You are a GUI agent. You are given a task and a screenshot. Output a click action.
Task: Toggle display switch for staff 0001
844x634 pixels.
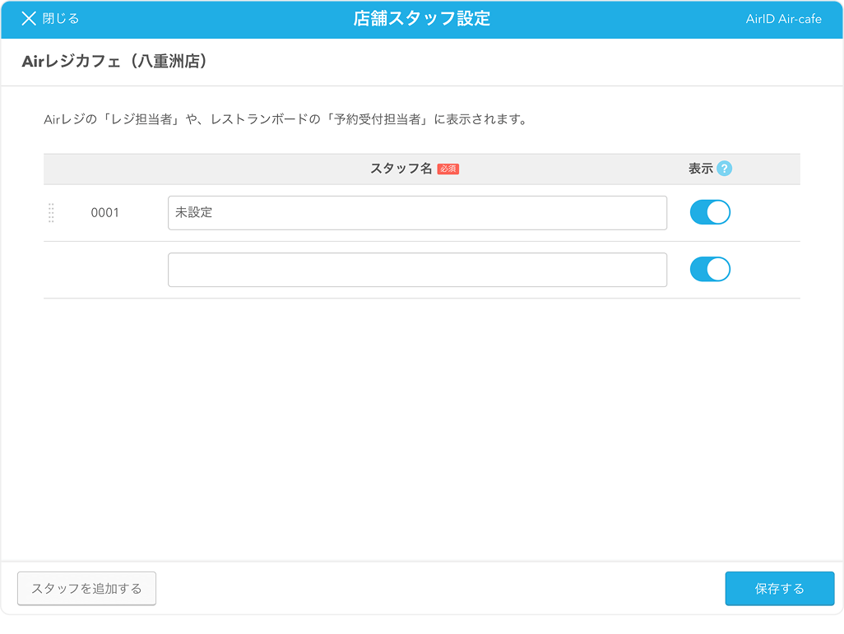(709, 213)
